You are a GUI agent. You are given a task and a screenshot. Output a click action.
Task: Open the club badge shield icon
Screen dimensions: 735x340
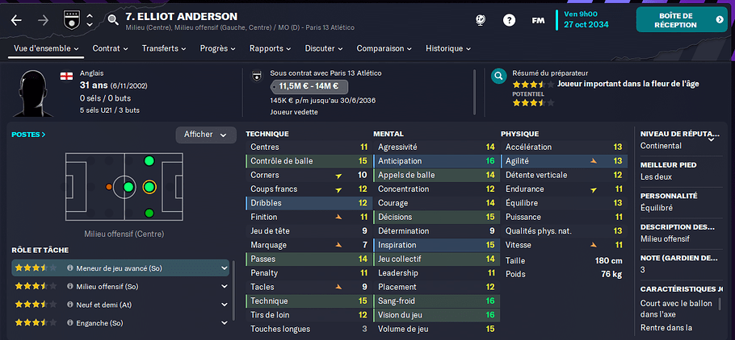point(69,19)
